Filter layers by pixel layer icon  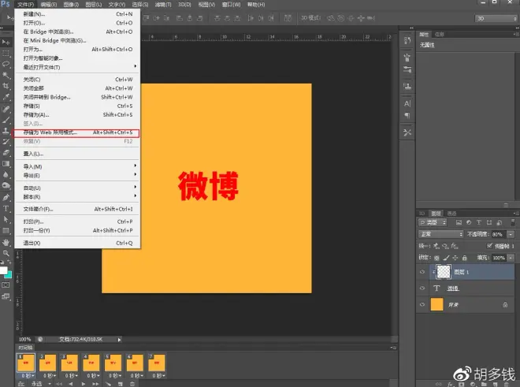[x=459, y=222]
